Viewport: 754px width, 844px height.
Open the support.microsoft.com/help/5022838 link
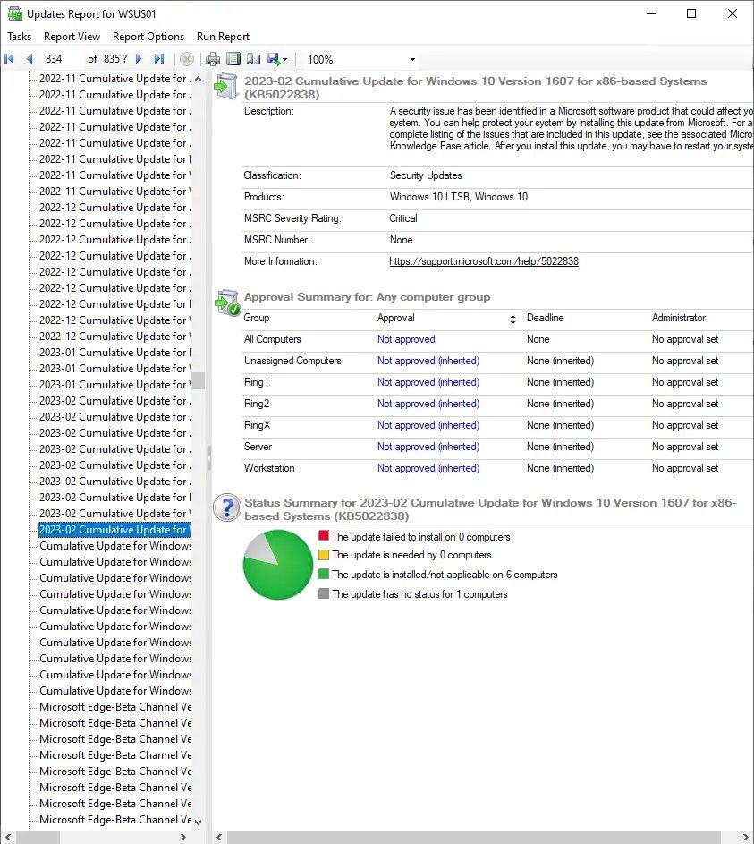484,261
